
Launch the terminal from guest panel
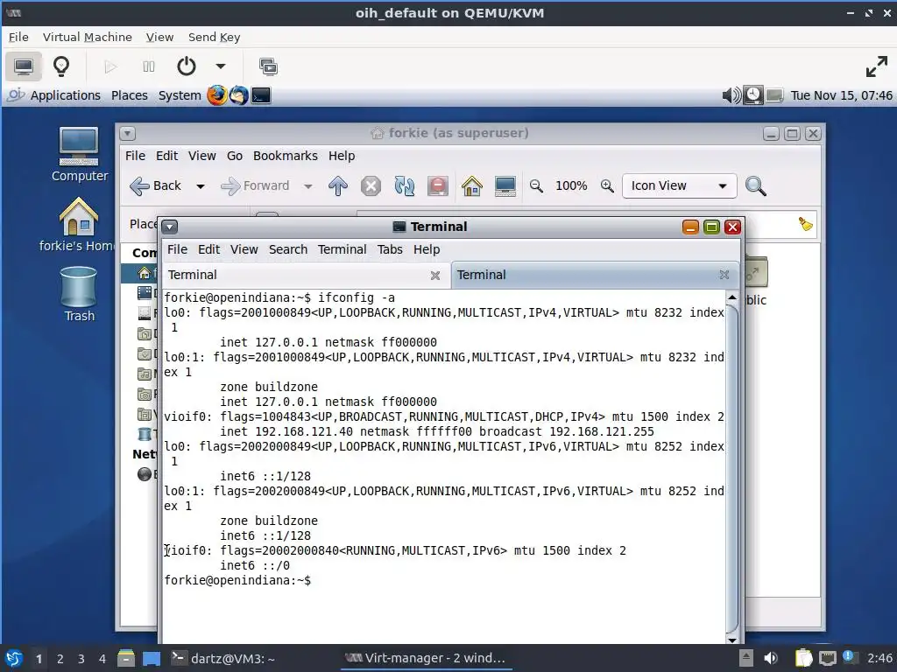point(261,95)
